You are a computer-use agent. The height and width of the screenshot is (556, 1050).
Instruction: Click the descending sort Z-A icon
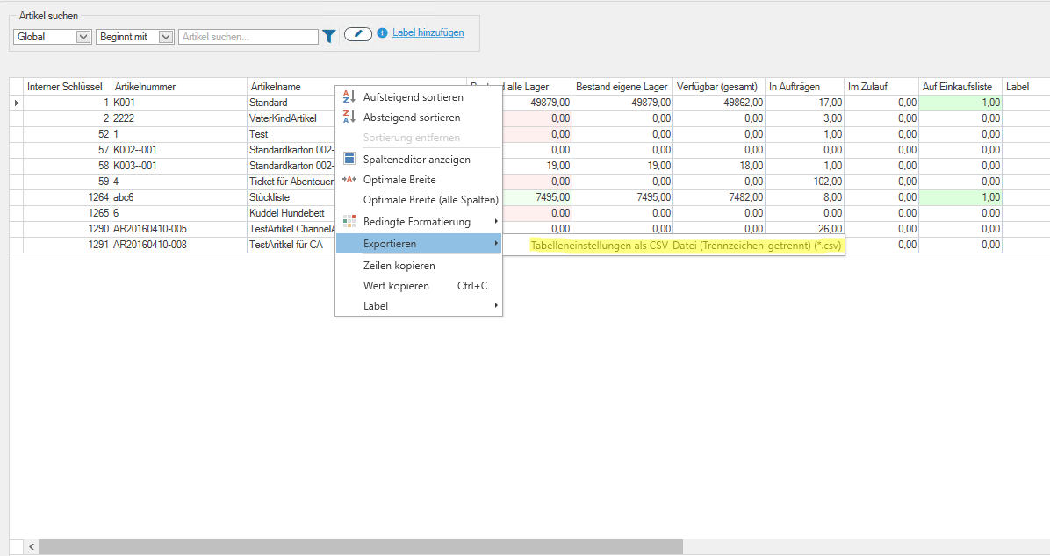[349, 118]
